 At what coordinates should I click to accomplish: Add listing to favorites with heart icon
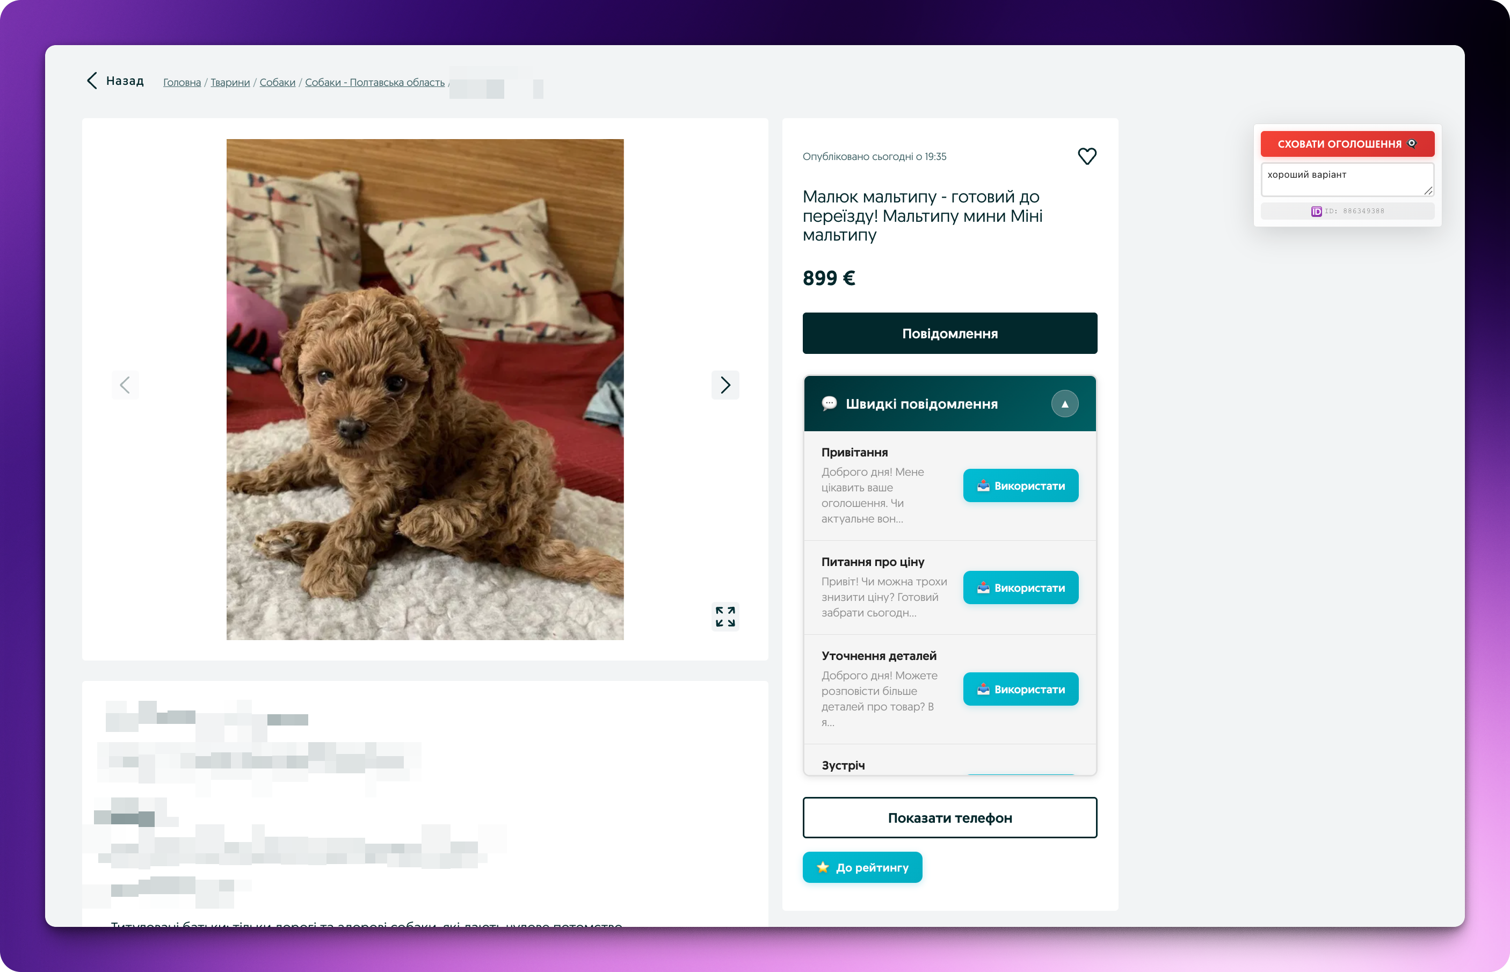click(x=1087, y=156)
